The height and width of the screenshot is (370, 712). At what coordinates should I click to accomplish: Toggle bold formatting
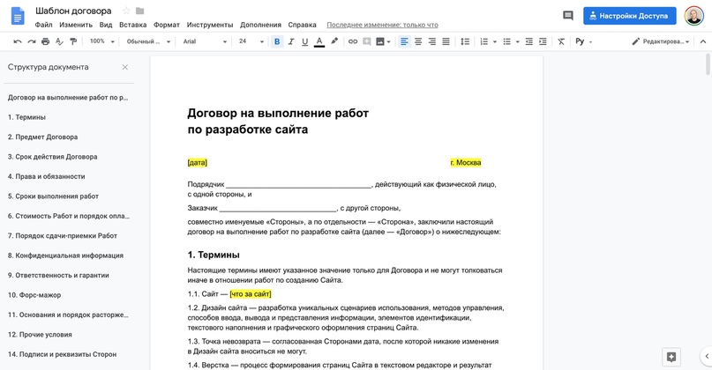[x=277, y=41]
